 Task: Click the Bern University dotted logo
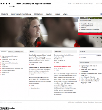[x=7, y=5]
